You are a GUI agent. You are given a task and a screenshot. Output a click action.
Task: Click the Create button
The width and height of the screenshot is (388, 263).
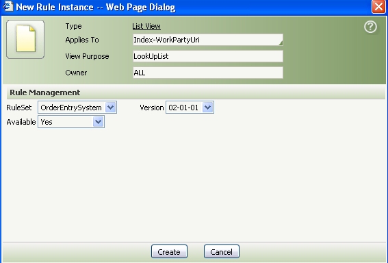pyautogui.click(x=169, y=251)
